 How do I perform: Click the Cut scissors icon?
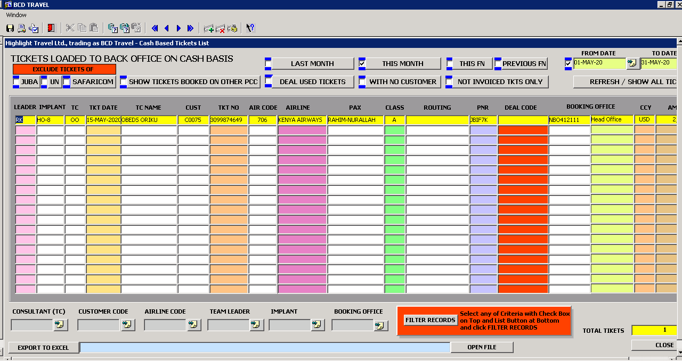(x=70, y=28)
